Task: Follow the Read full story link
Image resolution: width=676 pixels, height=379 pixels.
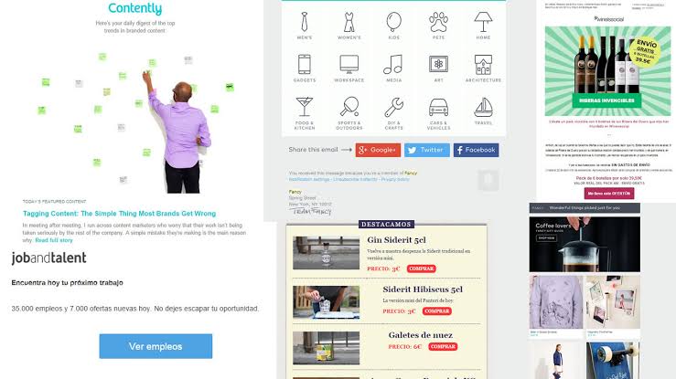Action: tap(54, 240)
